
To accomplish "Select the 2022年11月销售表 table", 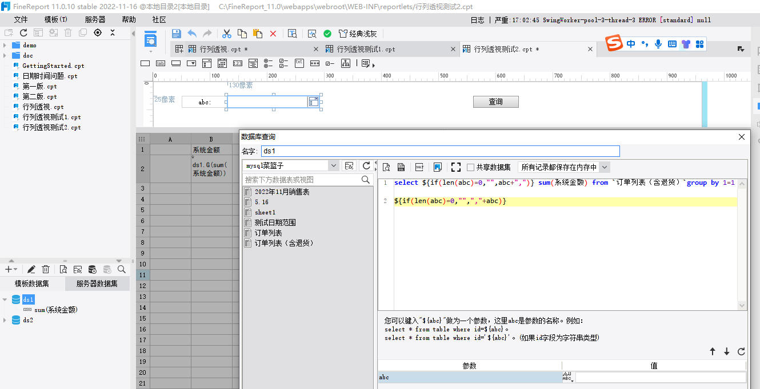I will coord(282,192).
